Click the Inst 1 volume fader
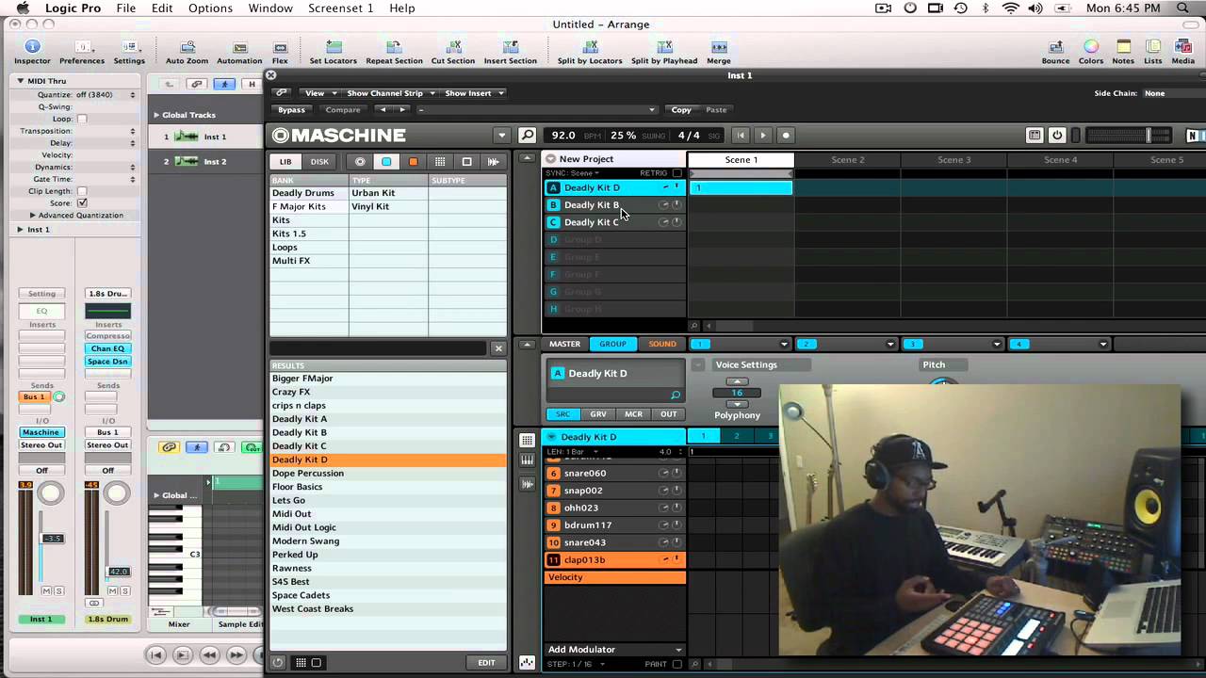 [x=54, y=539]
